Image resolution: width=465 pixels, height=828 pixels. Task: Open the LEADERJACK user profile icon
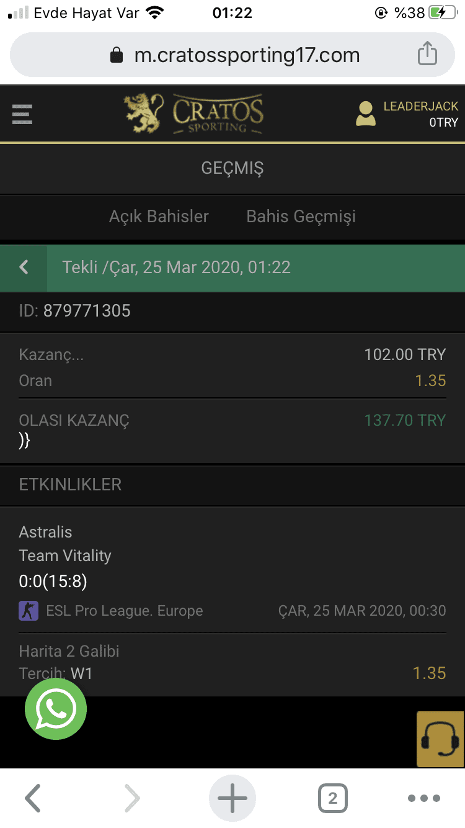tap(366, 114)
